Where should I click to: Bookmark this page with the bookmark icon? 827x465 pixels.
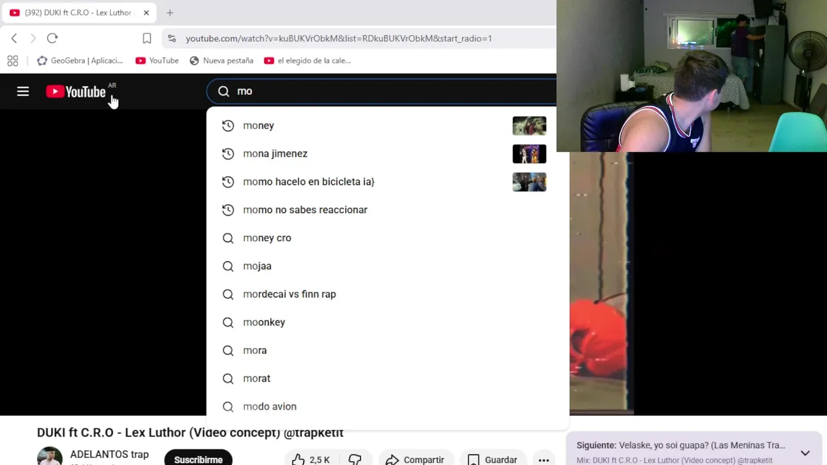point(147,38)
